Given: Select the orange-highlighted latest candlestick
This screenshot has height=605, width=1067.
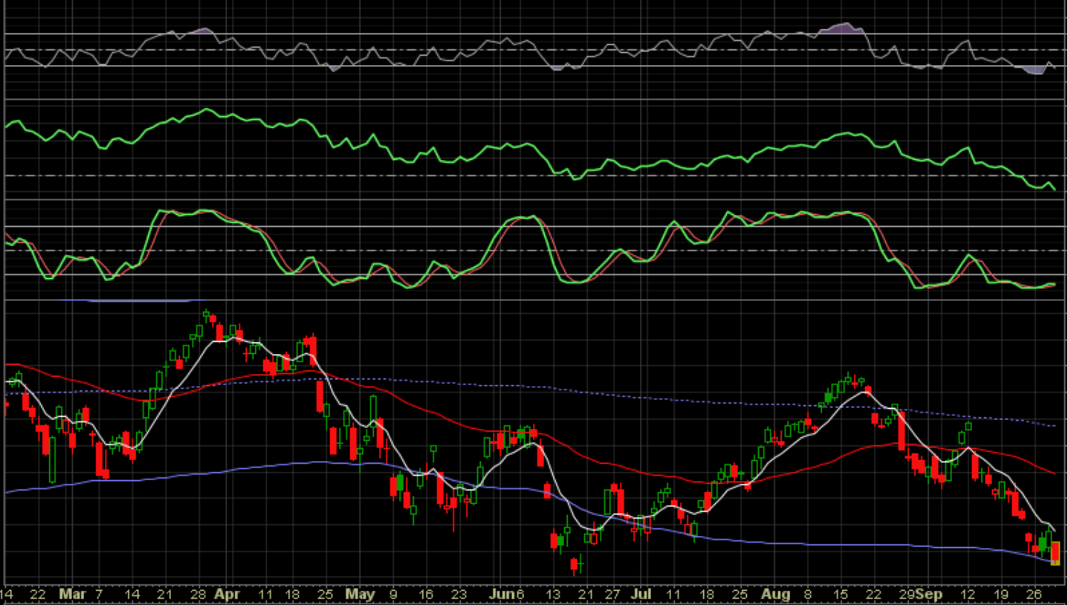Looking at the screenshot, I should click(1056, 553).
